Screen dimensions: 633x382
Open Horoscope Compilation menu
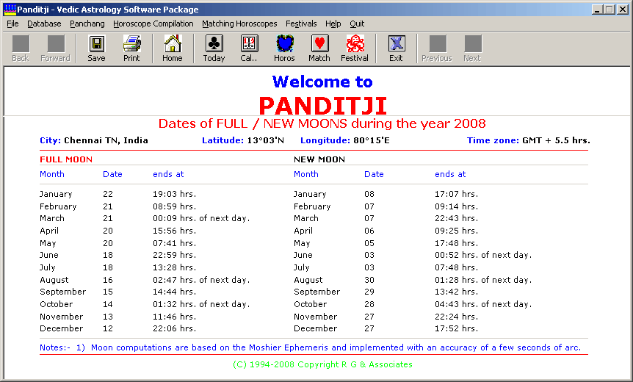153,24
